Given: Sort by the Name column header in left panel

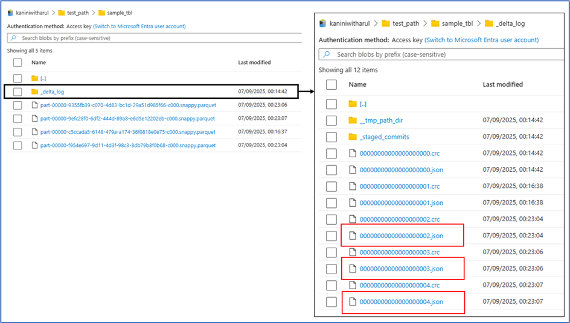Looking at the screenshot, I should click(39, 63).
